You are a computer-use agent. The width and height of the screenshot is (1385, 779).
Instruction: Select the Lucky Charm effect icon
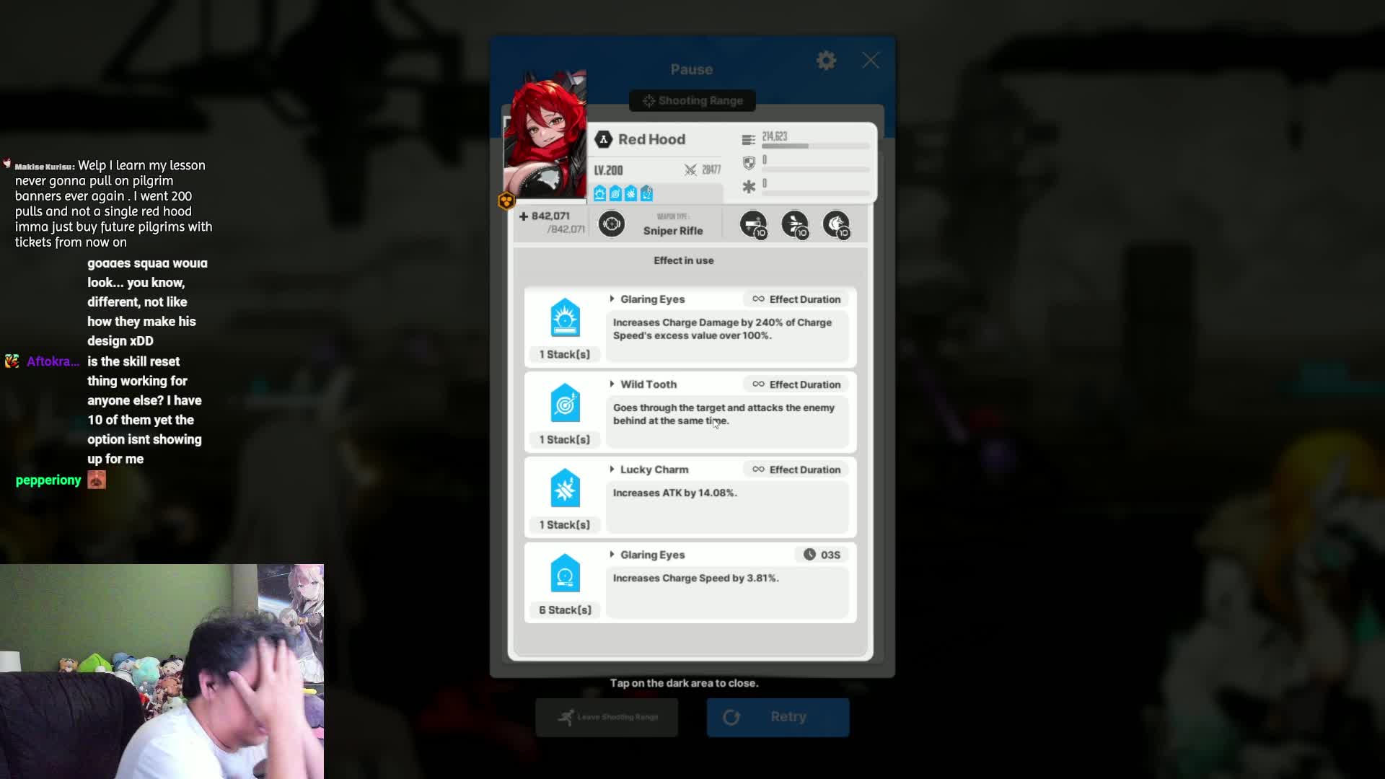[565, 488]
